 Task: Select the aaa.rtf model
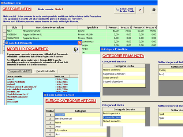[x=11, y=79]
